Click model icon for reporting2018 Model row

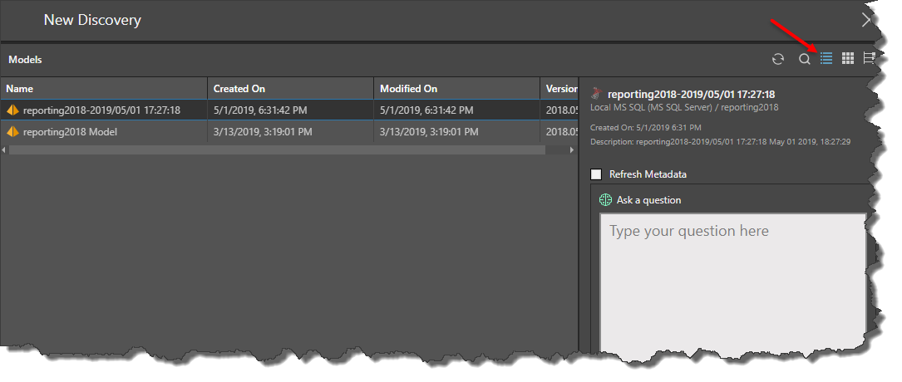pyautogui.click(x=12, y=131)
